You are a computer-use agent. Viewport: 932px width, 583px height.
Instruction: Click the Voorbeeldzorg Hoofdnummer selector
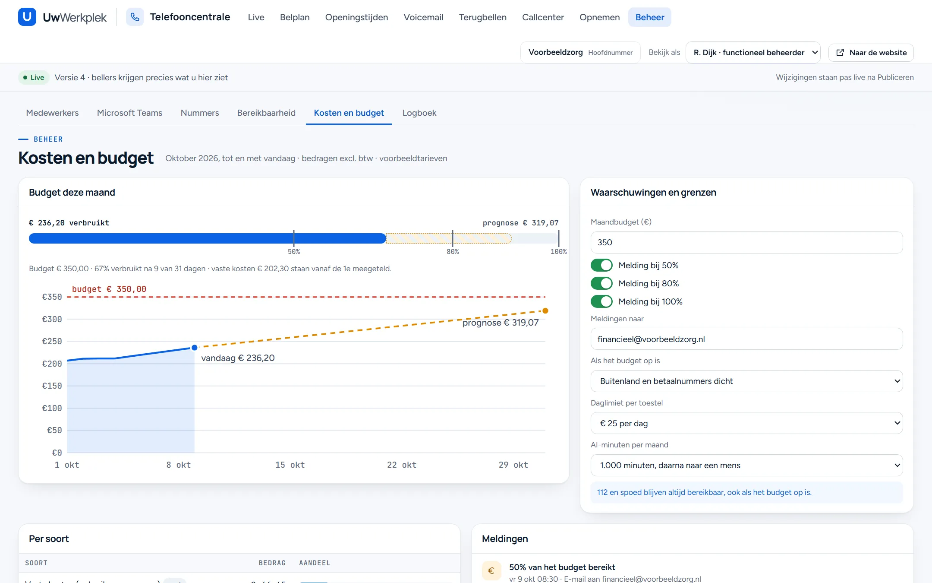[x=580, y=53]
